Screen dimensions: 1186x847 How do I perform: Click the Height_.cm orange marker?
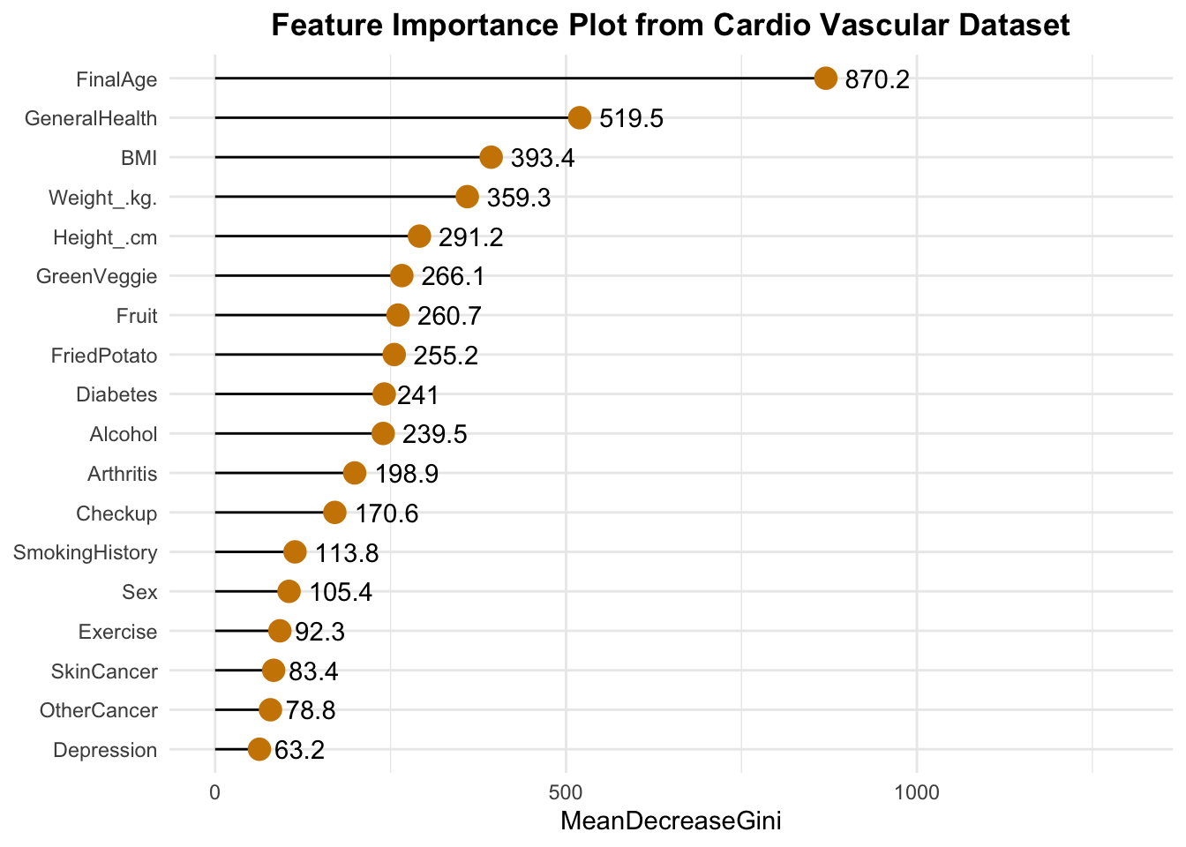[419, 236]
